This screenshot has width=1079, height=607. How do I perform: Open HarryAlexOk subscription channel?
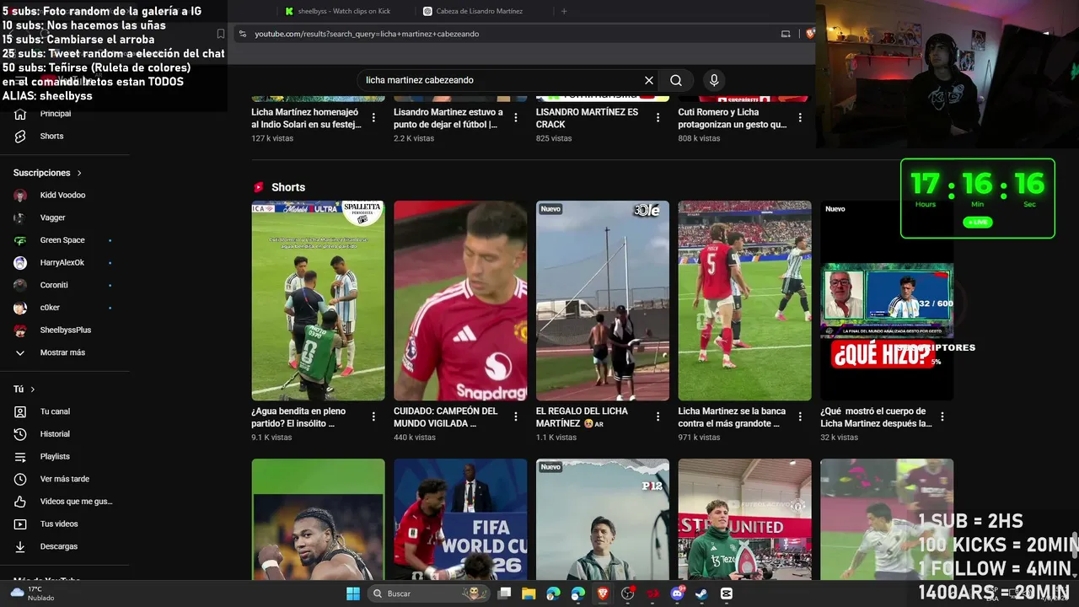click(x=62, y=263)
